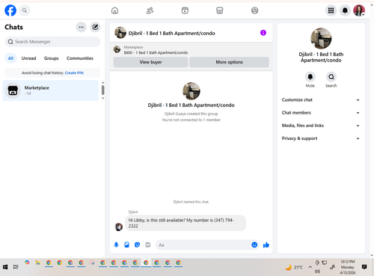Open Windows Start menu
The width and height of the screenshot is (374, 276).
pos(5,267)
